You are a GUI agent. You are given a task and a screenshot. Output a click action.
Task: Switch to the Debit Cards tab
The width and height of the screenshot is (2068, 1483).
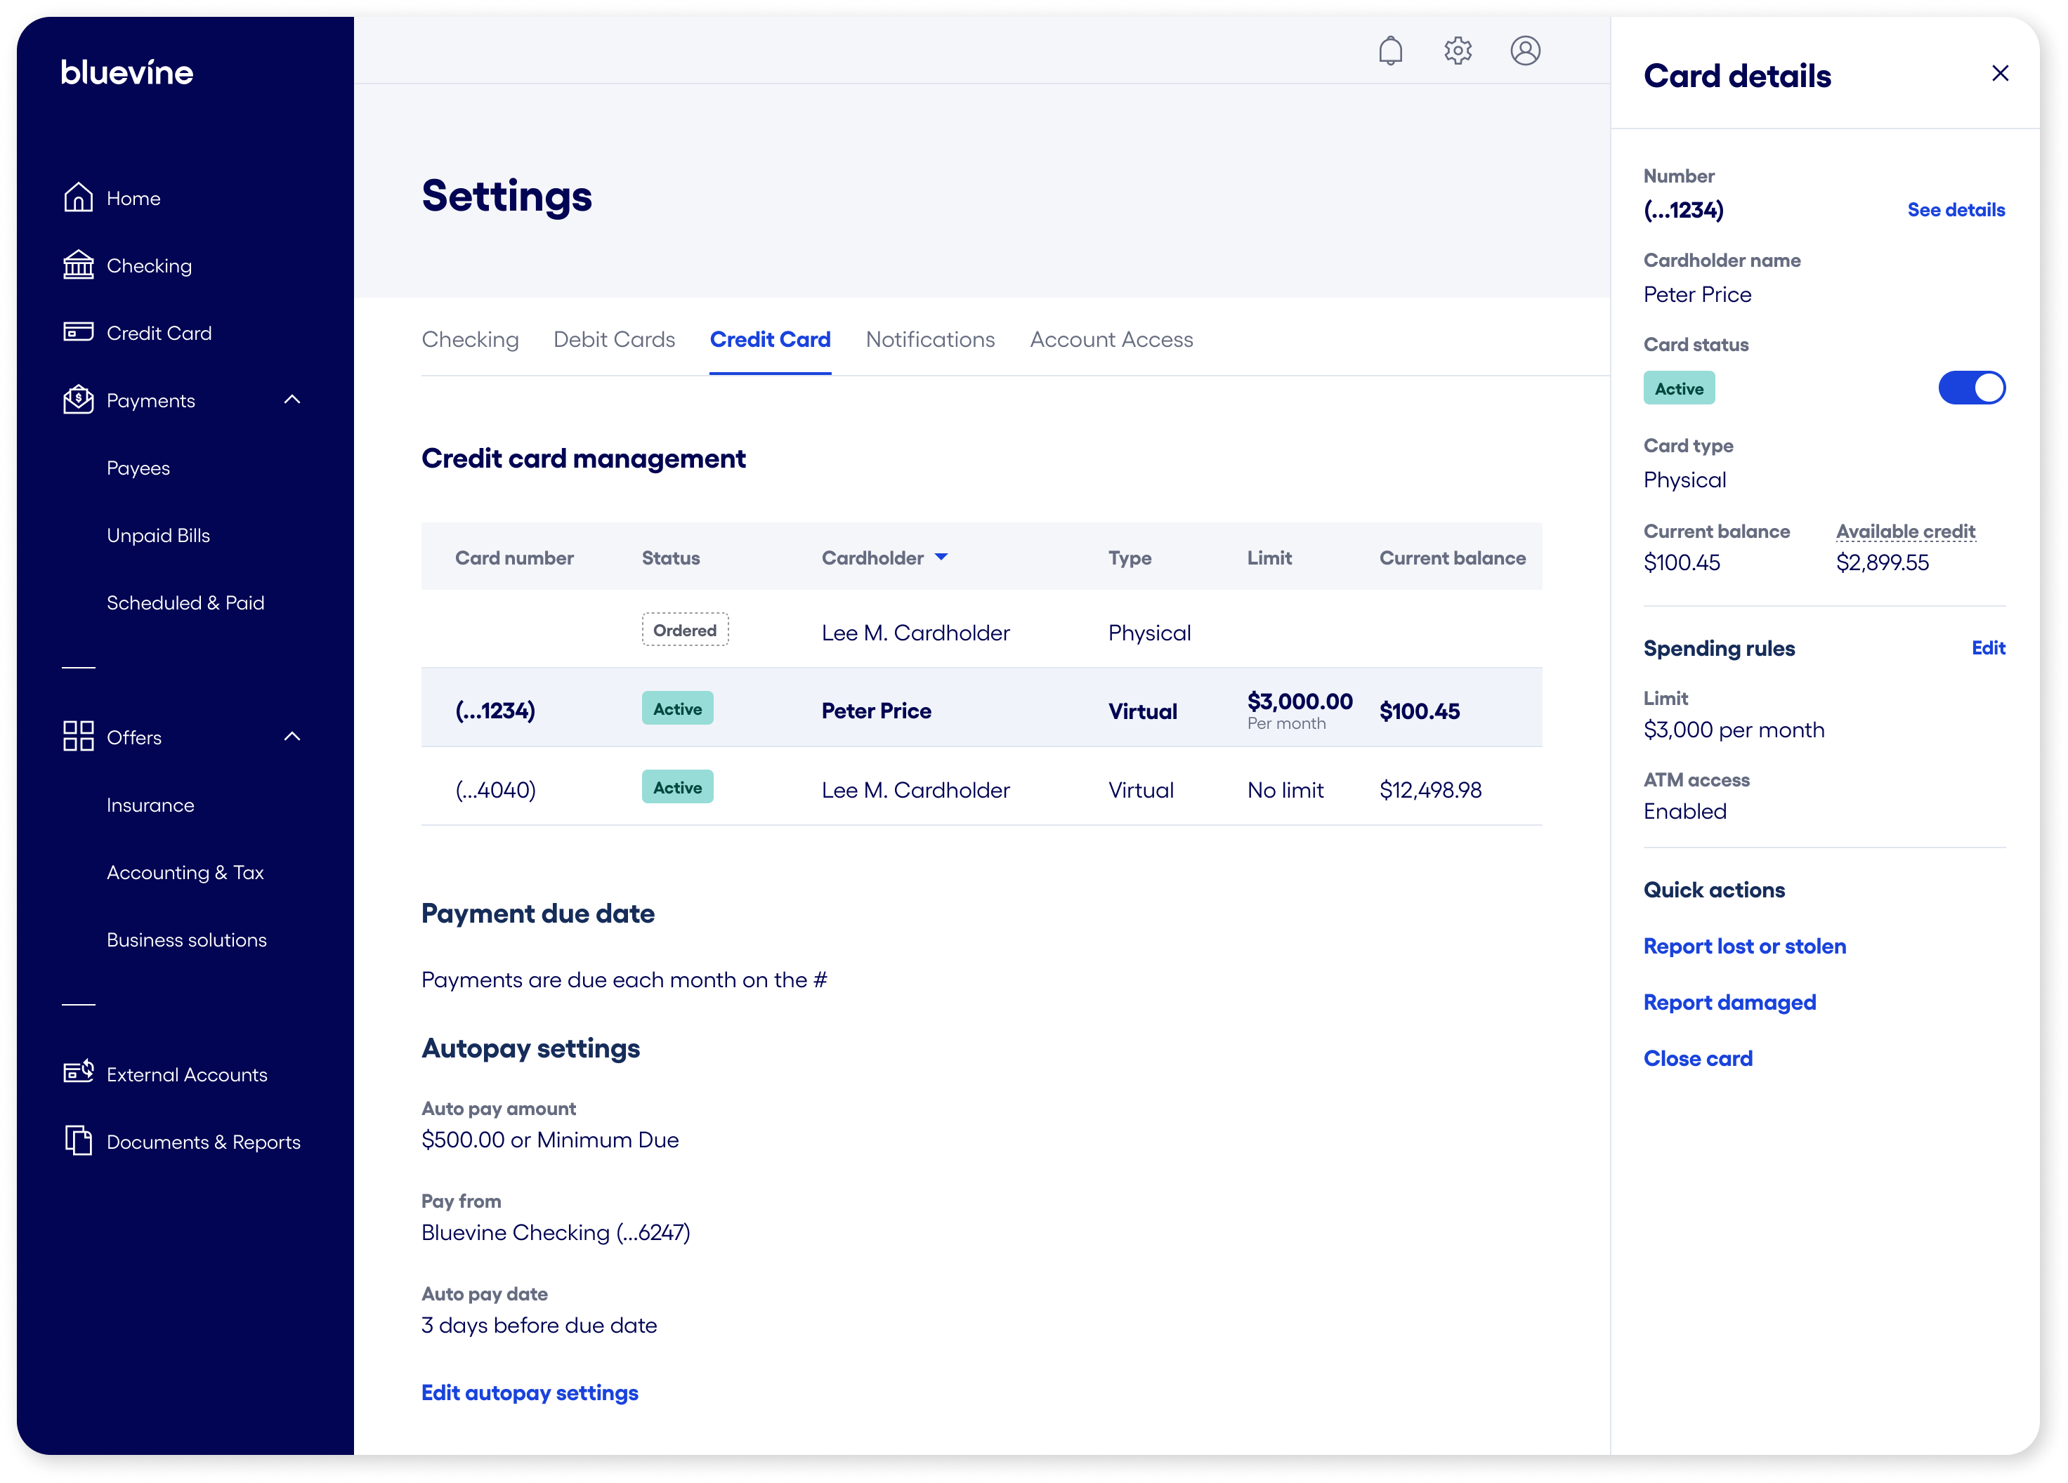coord(614,339)
